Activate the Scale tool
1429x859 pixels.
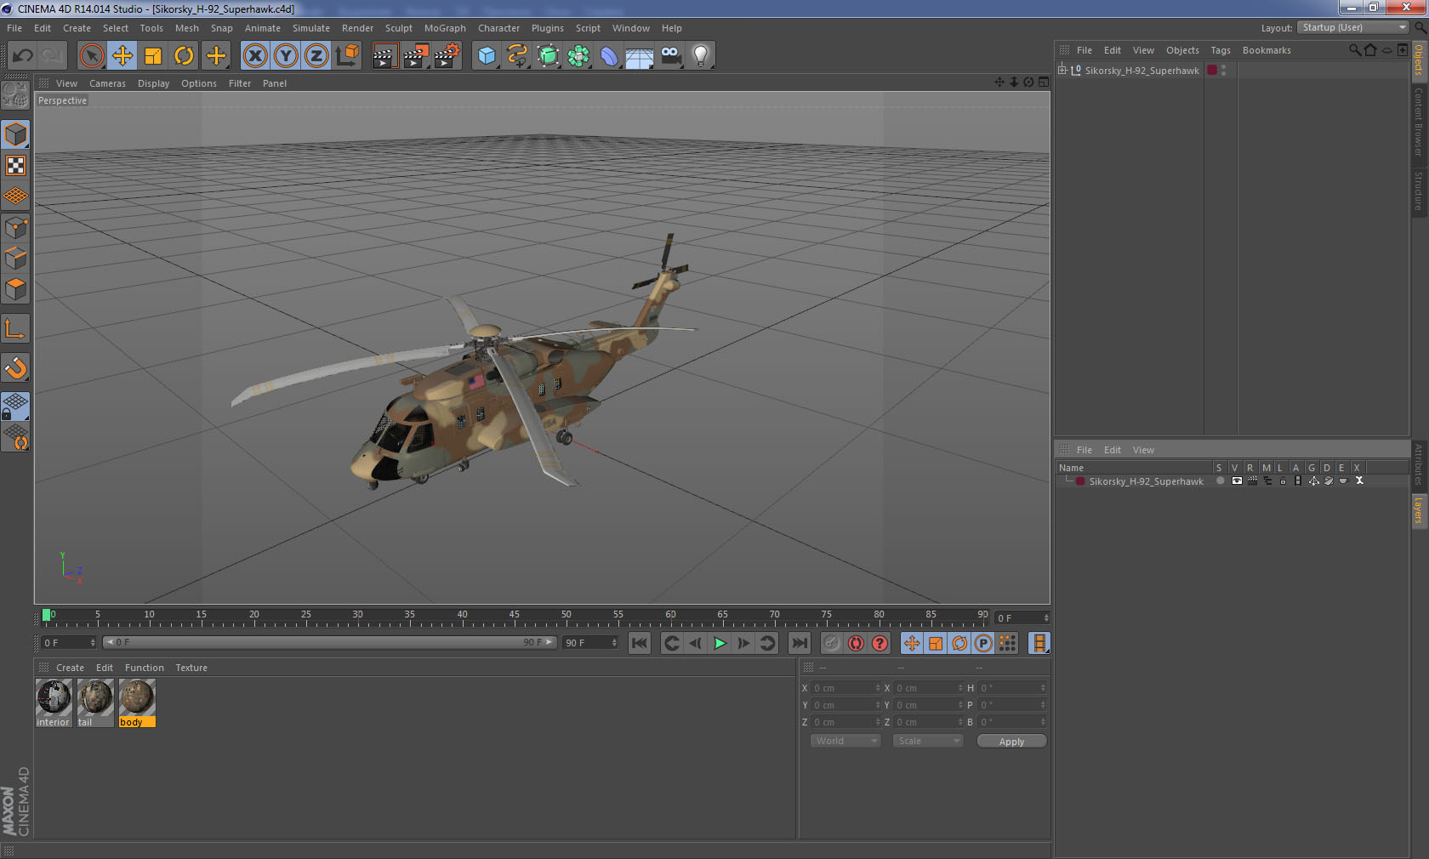[153, 56]
